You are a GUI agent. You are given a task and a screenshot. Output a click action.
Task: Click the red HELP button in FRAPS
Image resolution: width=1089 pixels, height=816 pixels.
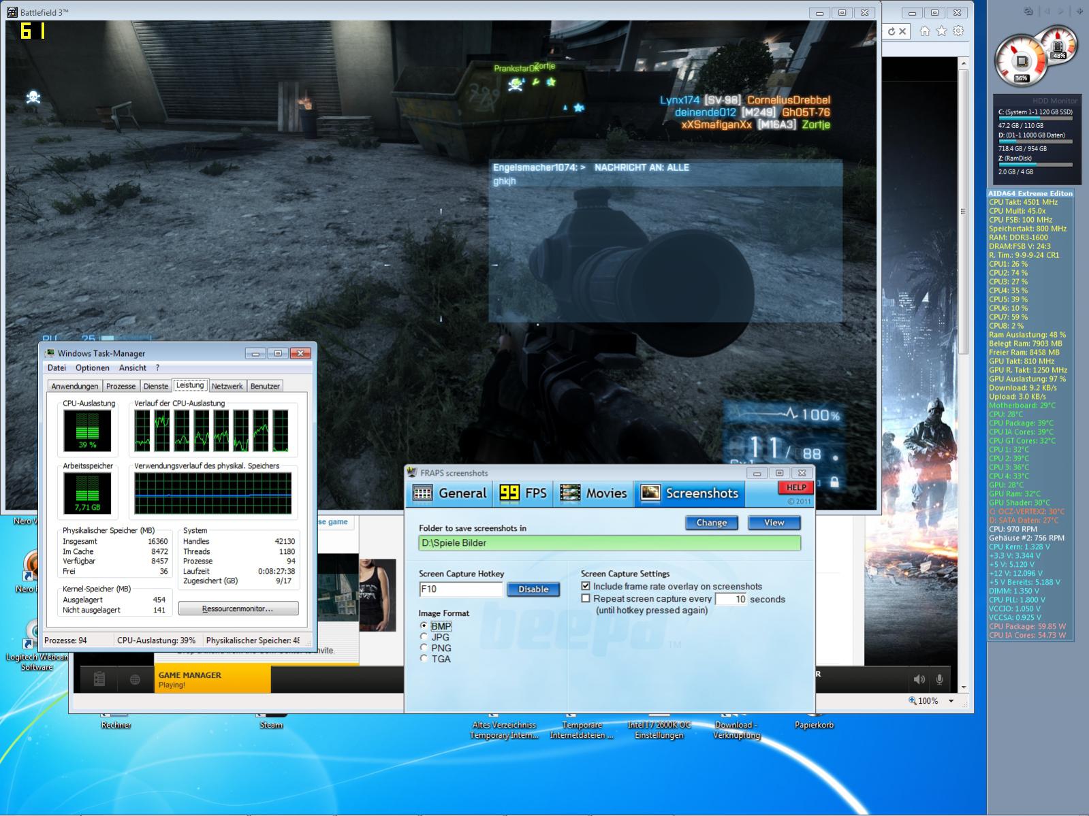point(796,488)
